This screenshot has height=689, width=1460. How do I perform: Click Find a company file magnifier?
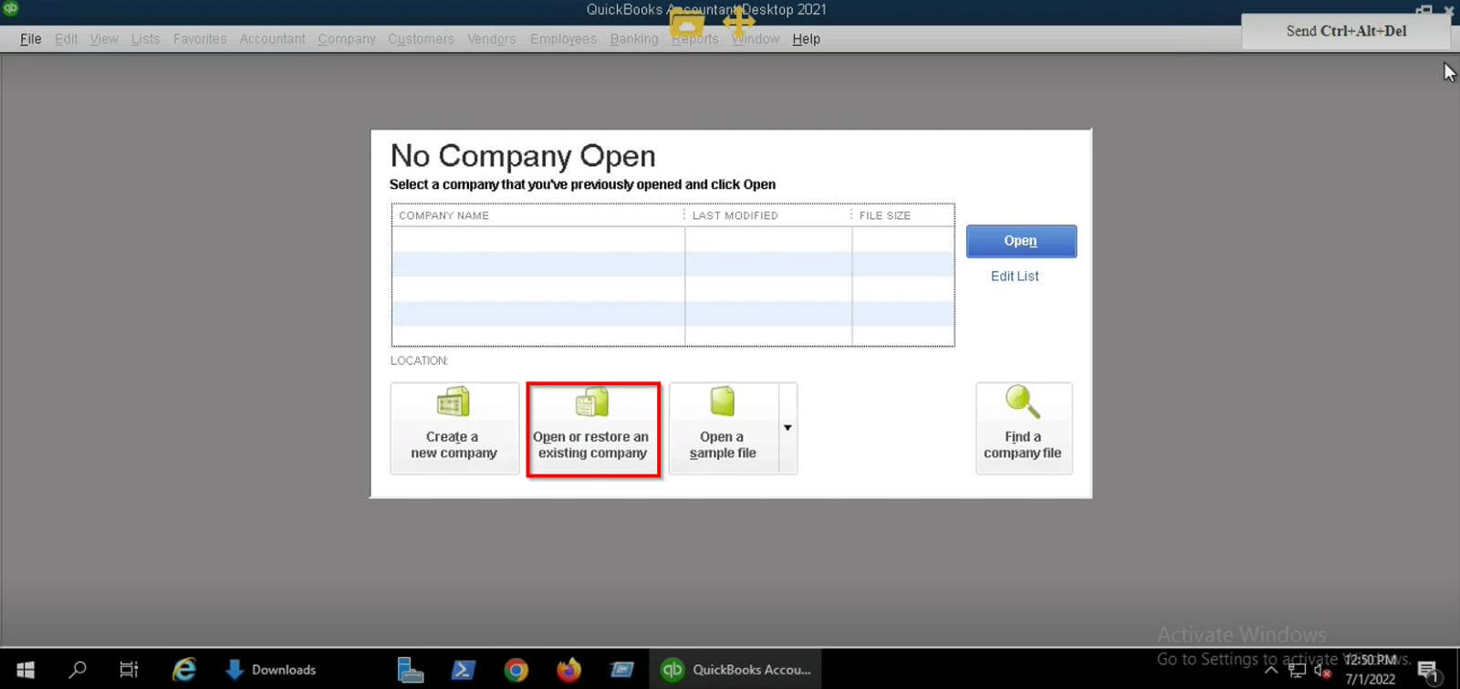[x=1022, y=402]
